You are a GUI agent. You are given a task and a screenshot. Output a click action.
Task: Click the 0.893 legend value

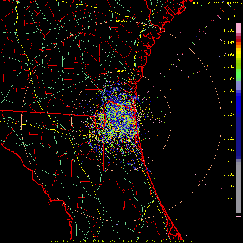click(229, 54)
